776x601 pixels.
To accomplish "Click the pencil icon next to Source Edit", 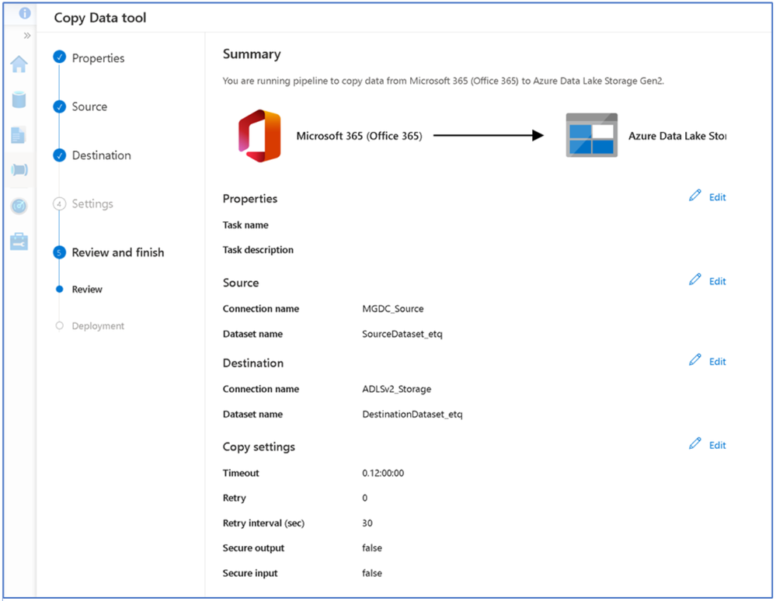I will 695,280.
